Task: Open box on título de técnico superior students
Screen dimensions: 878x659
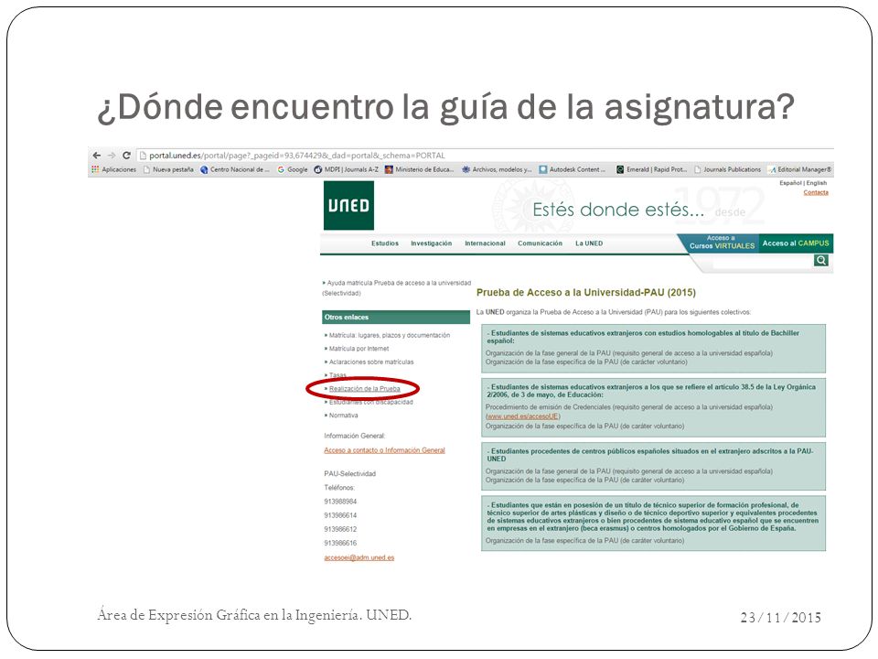Action: (653, 523)
